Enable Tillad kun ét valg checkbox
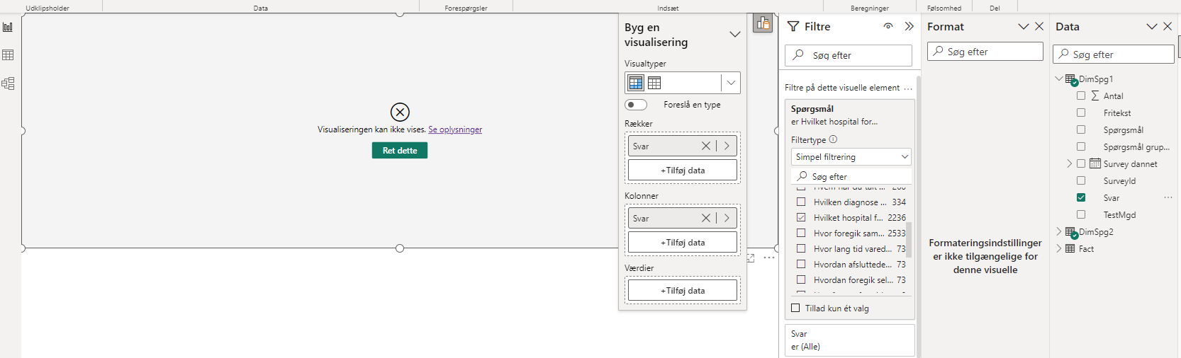The width and height of the screenshot is (1181, 358). click(795, 308)
